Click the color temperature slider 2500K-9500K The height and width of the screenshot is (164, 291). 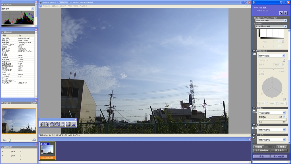272,69
